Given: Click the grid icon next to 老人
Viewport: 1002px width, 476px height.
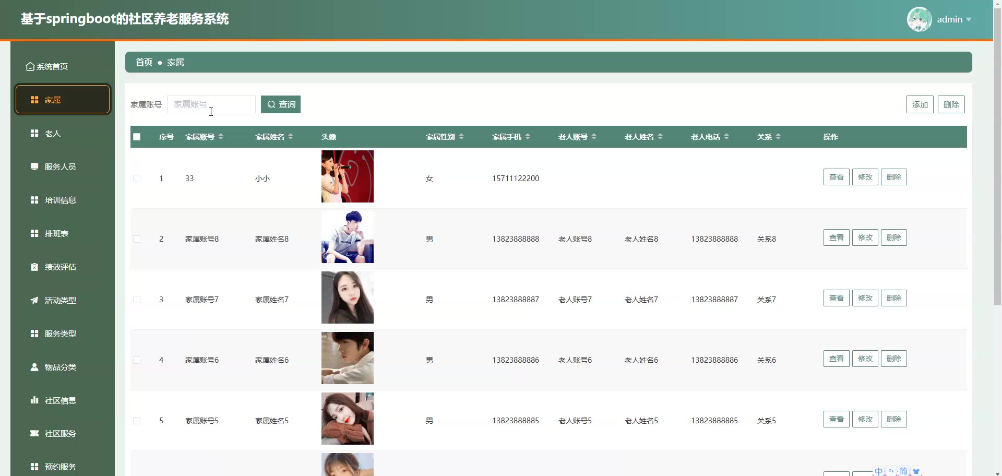Looking at the screenshot, I should click(x=34, y=134).
